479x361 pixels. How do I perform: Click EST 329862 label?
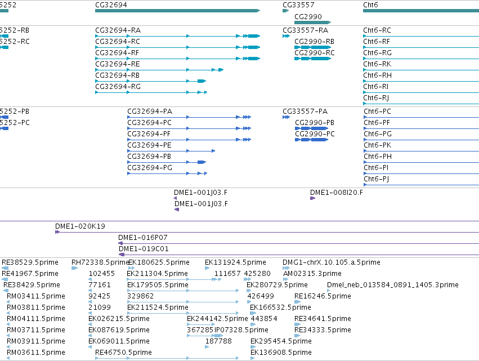(x=141, y=296)
